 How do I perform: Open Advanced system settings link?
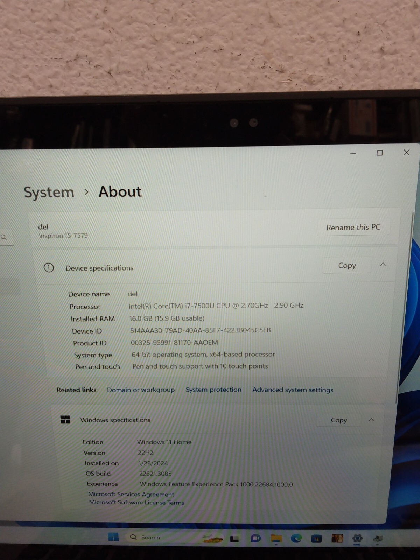pos(293,390)
